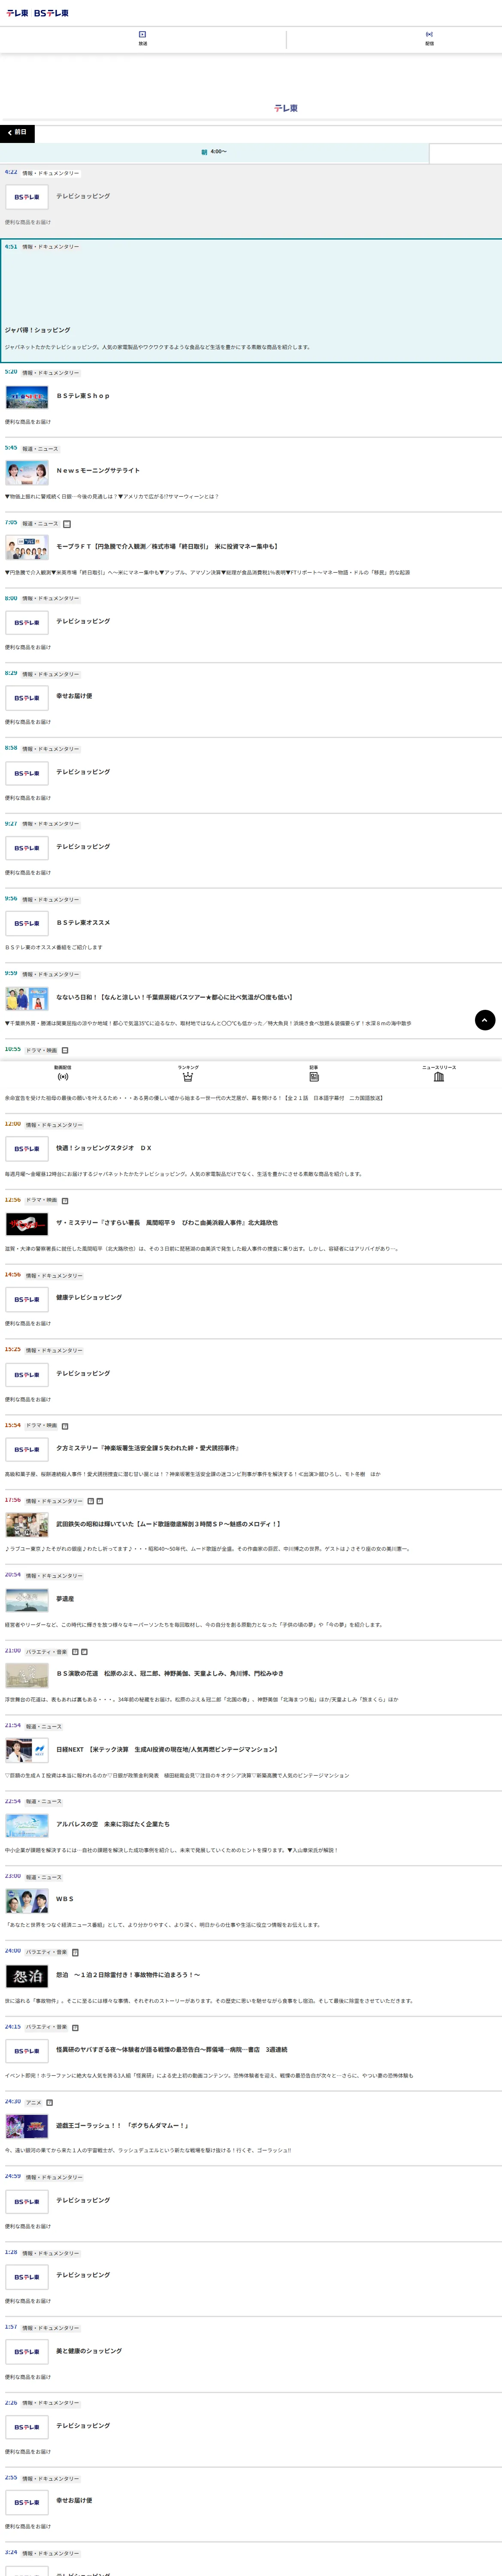Open the 4:22 テレビショッピング program
The width and height of the screenshot is (502, 2576).
coord(83,196)
